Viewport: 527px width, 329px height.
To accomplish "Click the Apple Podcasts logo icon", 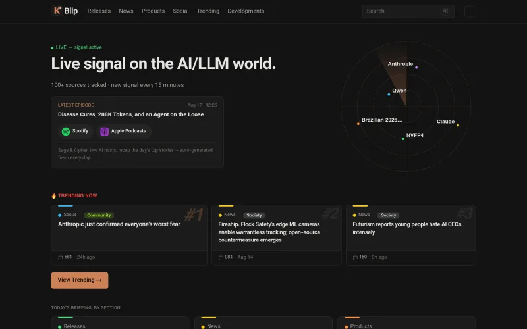I will [x=105, y=131].
